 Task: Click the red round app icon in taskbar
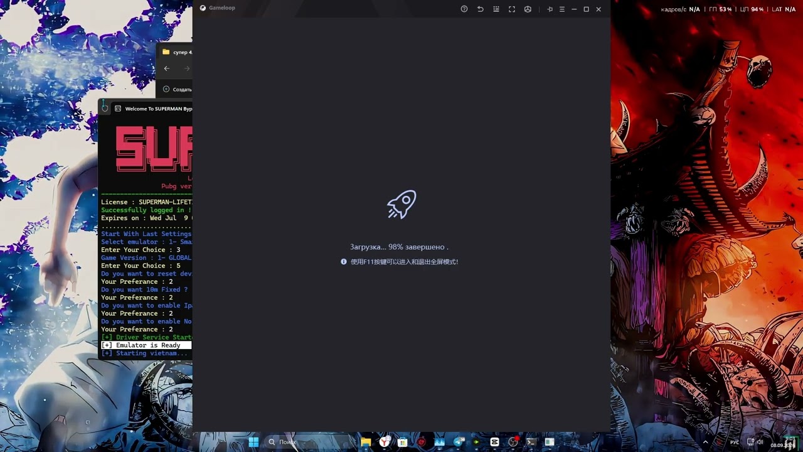click(421, 442)
